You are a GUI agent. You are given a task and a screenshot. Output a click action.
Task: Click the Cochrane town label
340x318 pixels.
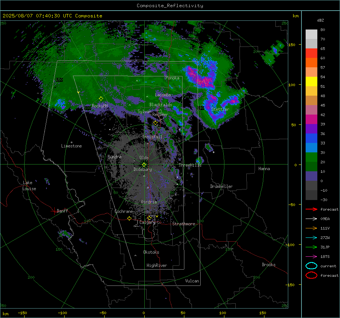click(124, 211)
